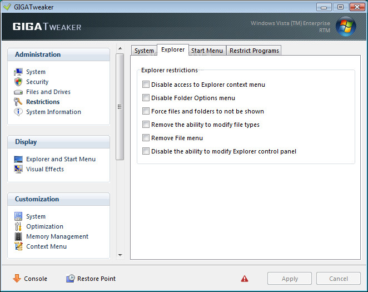Open the Files and Drives icon
368x292 pixels.
18,92
